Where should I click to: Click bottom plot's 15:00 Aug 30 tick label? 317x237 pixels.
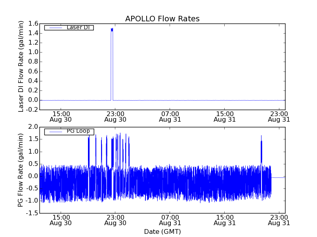[x=61, y=220]
